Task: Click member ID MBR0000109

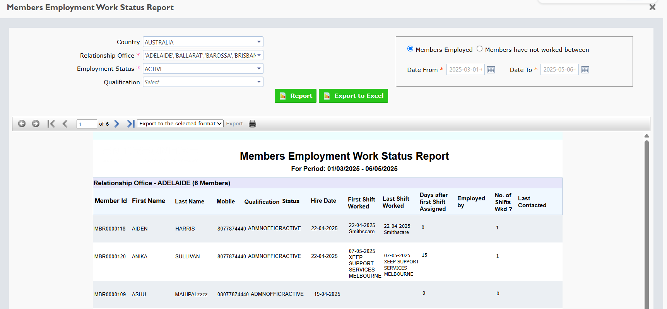Action: click(x=110, y=294)
